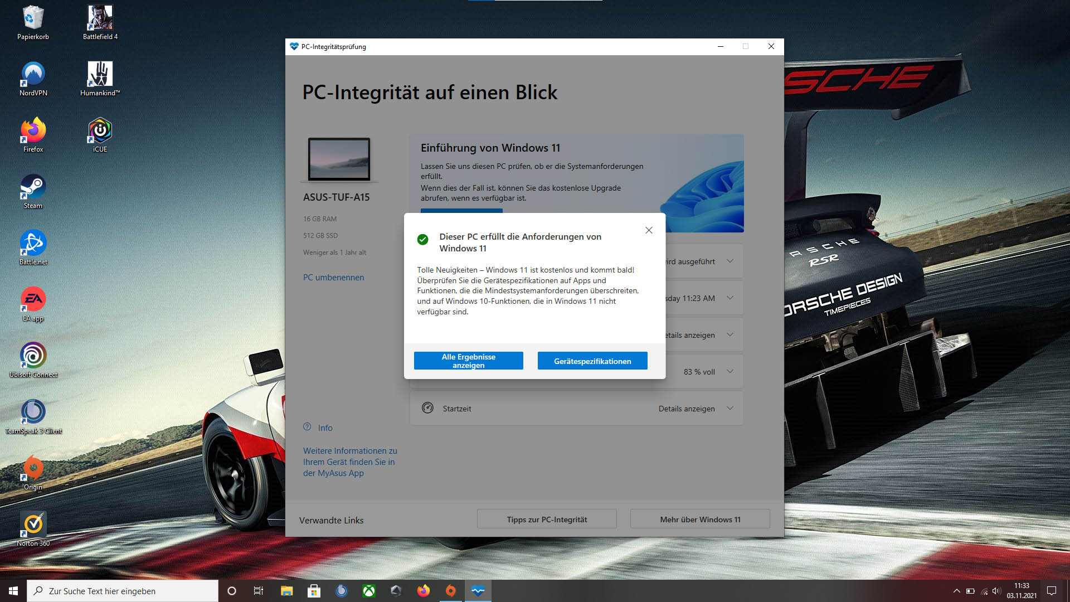The image size is (1070, 602).
Task: Minimize the PC-Integritätsprüfung window
Action: pos(720,46)
